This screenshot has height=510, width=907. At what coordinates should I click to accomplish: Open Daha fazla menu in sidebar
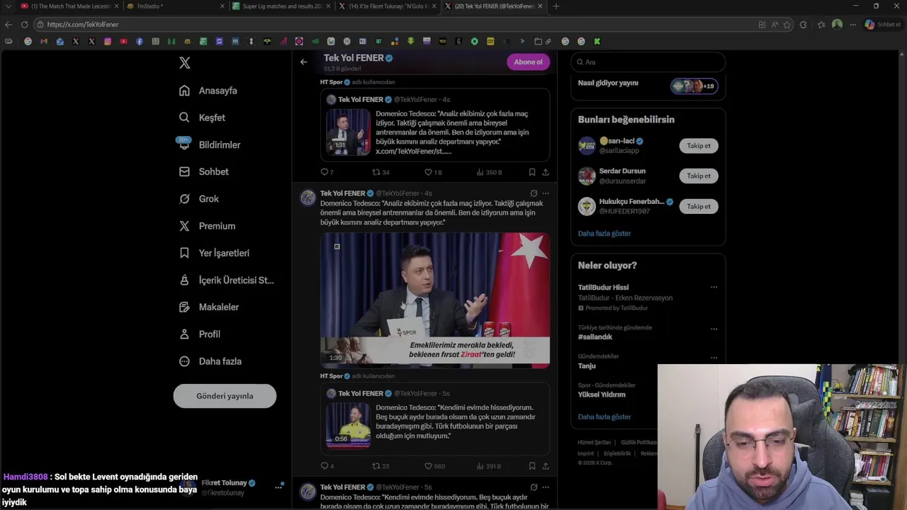click(x=210, y=361)
